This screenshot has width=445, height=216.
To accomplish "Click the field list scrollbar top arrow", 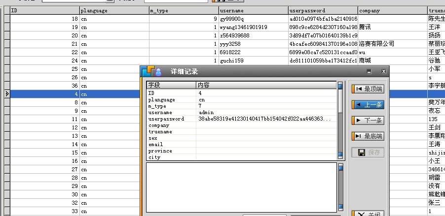I will 340,85.
